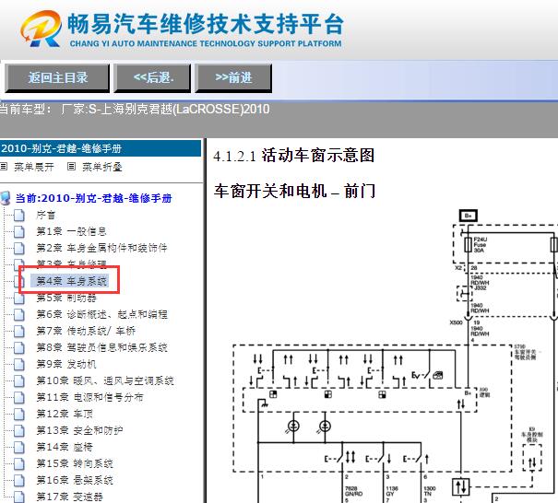Open 第1章 一般信息
The image size is (558, 503).
[72, 231]
